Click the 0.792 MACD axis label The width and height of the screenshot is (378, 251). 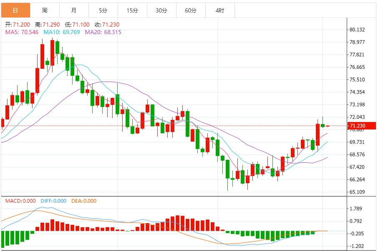point(356,221)
